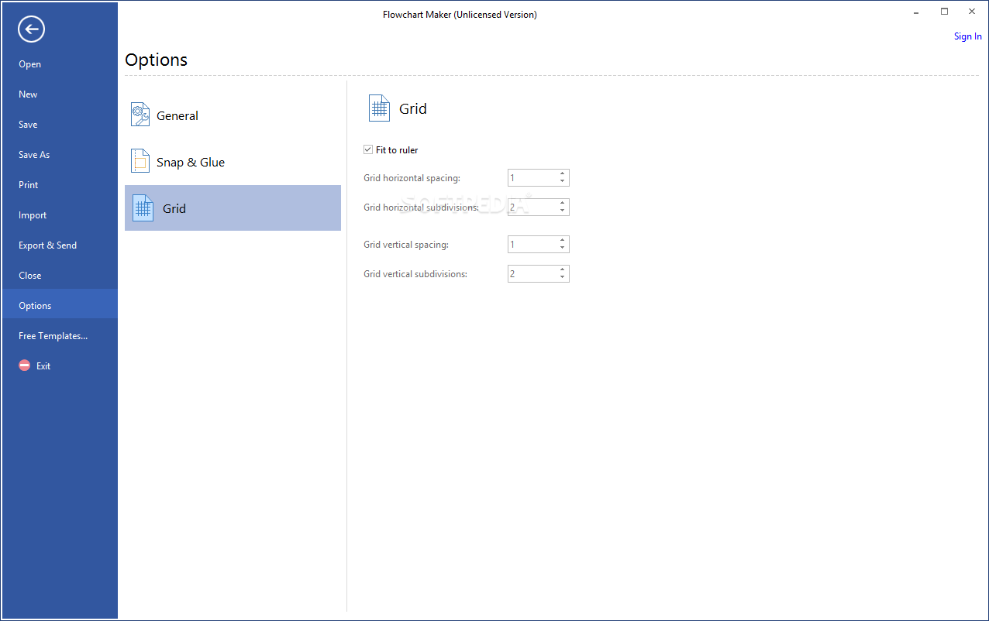This screenshot has width=989, height=621.
Task: Click the 'Grid vertical spacing:' label
Action: point(406,245)
